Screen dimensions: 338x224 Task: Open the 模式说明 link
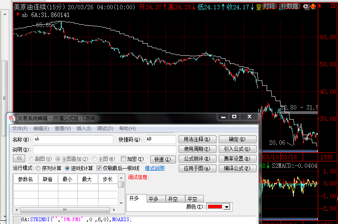[155, 168]
